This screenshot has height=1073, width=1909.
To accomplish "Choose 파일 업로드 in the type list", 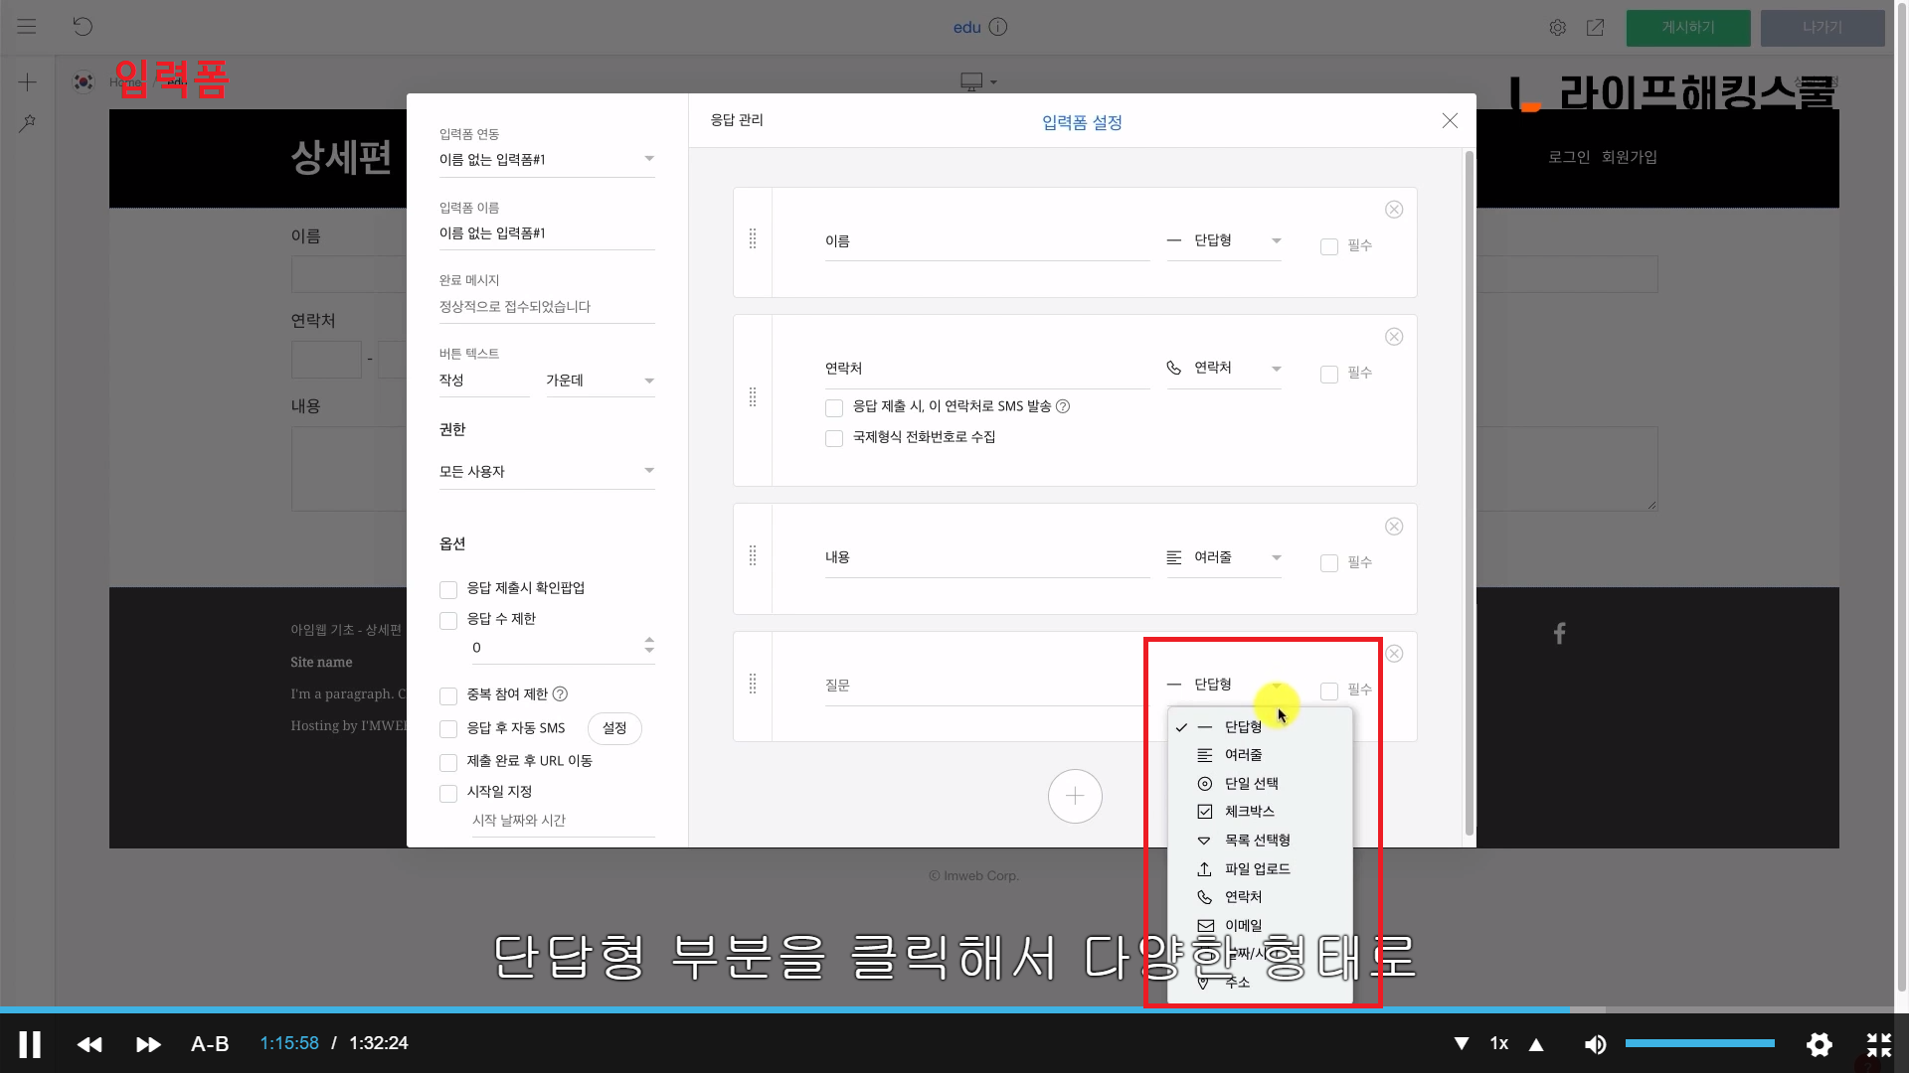I will coord(1257,868).
